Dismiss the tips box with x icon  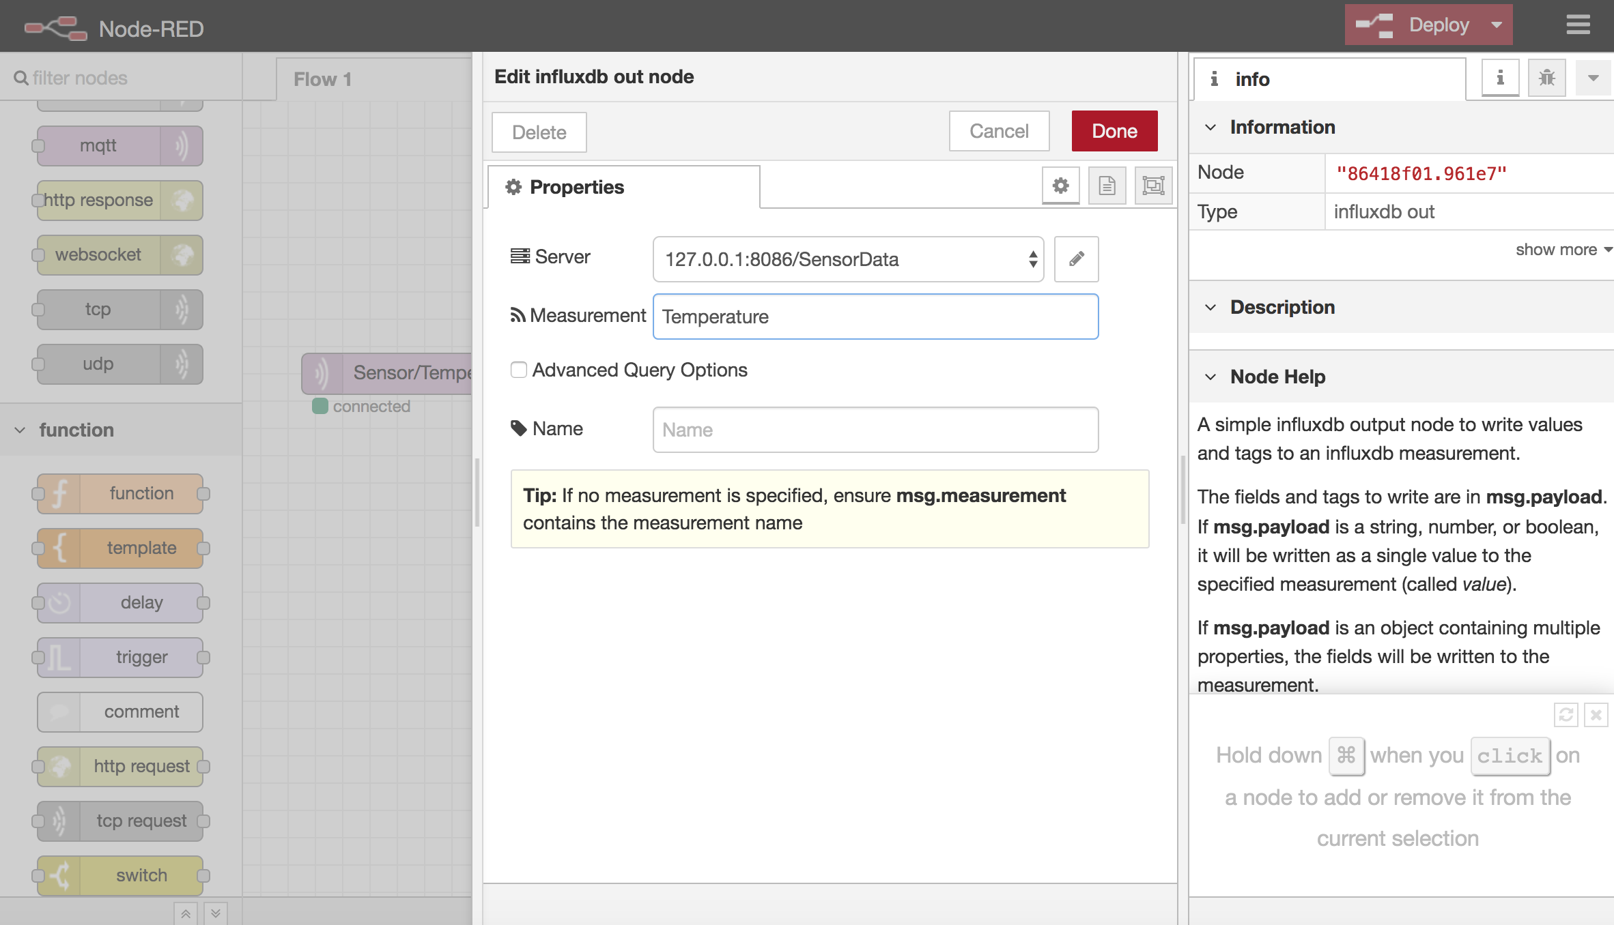click(x=1596, y=715)
